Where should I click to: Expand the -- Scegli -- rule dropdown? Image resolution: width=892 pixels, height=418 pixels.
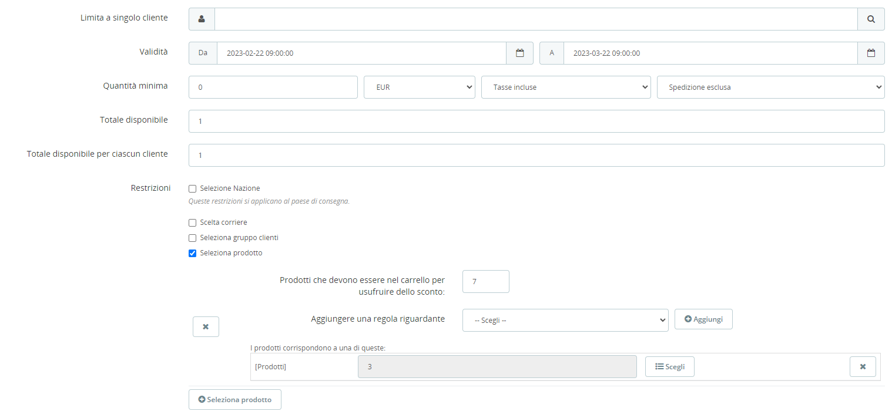tap(565, 321)
